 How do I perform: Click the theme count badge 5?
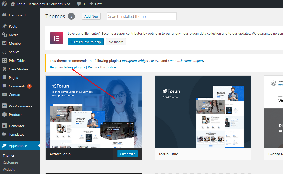[x=71, y=16]
